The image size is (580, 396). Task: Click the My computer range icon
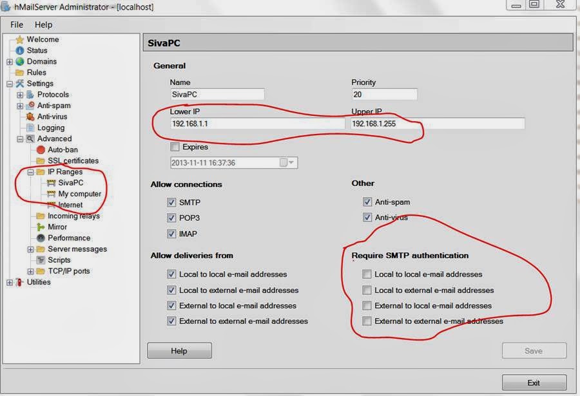pyautogui.click(x=51, y=194)
